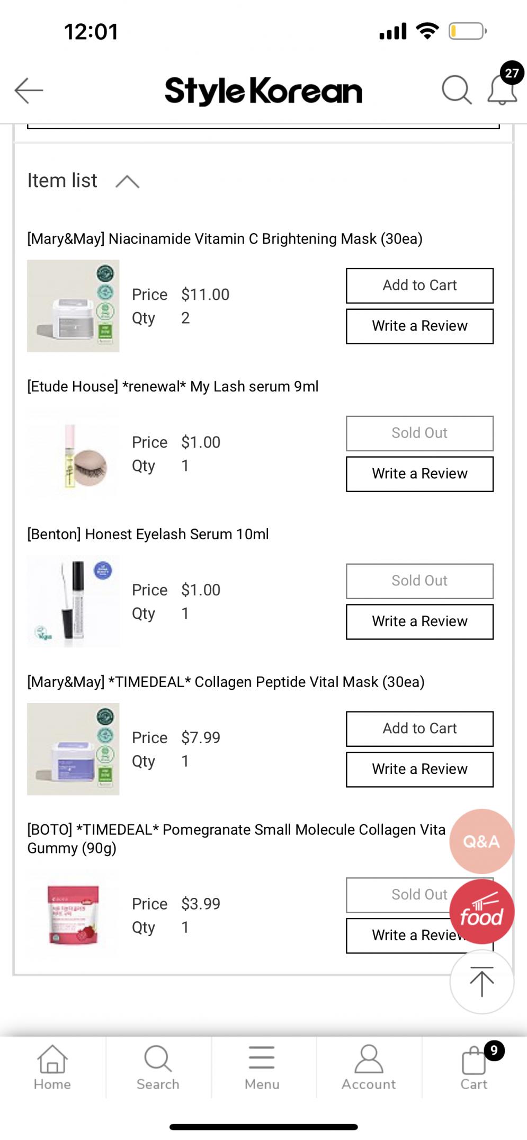
Task: Collapse the Item list section
Action: [127, 182]
